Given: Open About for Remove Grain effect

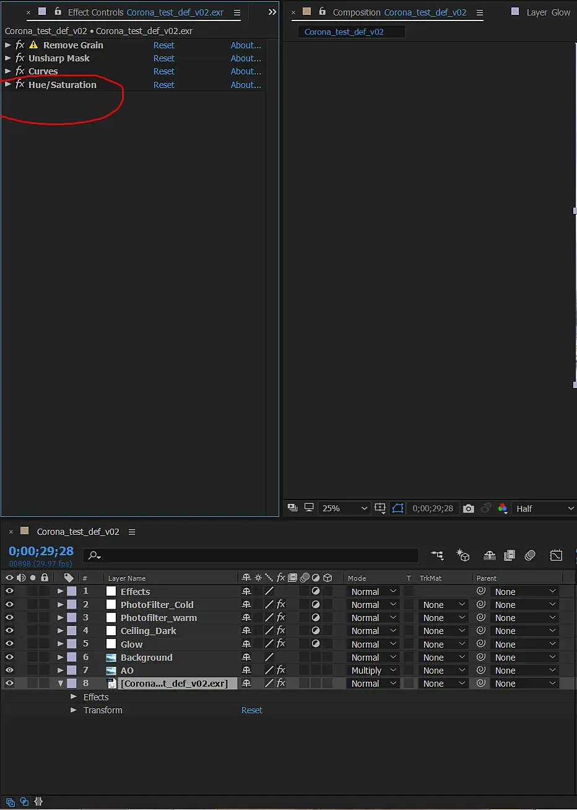Looking at the screenshot, I should pyautogui.click(x=246, y=45).
